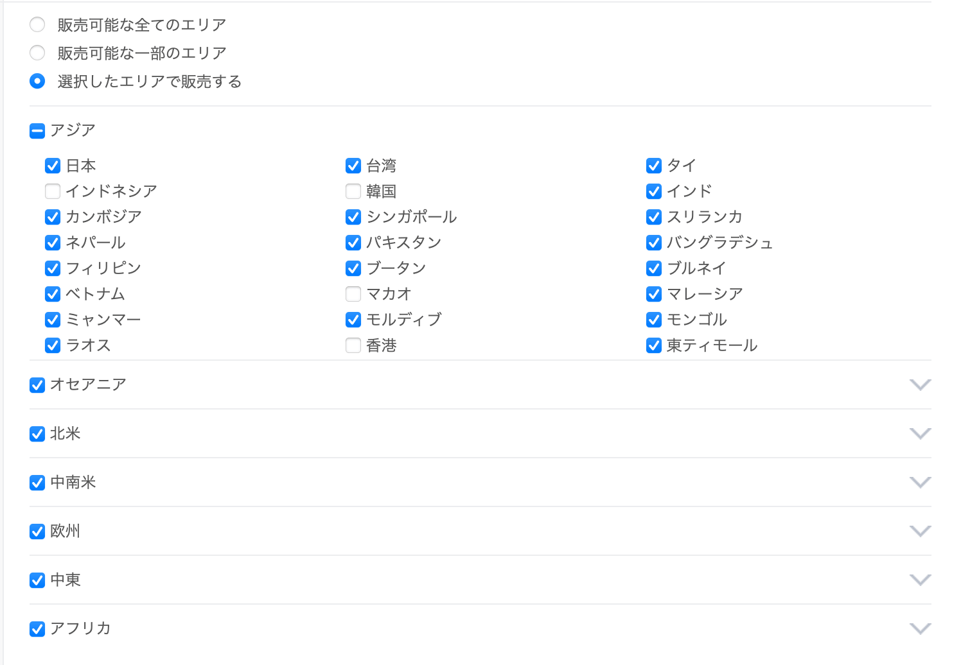Uncheck the 日本 checkbox

53,166
